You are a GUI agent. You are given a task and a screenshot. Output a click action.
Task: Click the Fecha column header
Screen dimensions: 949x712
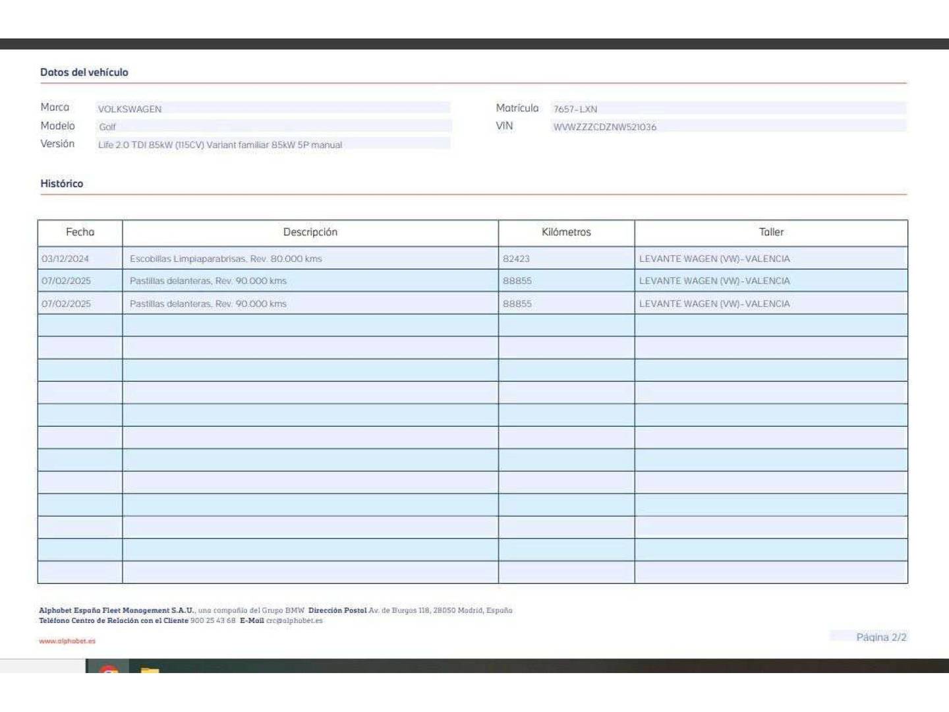coord(80,232)
